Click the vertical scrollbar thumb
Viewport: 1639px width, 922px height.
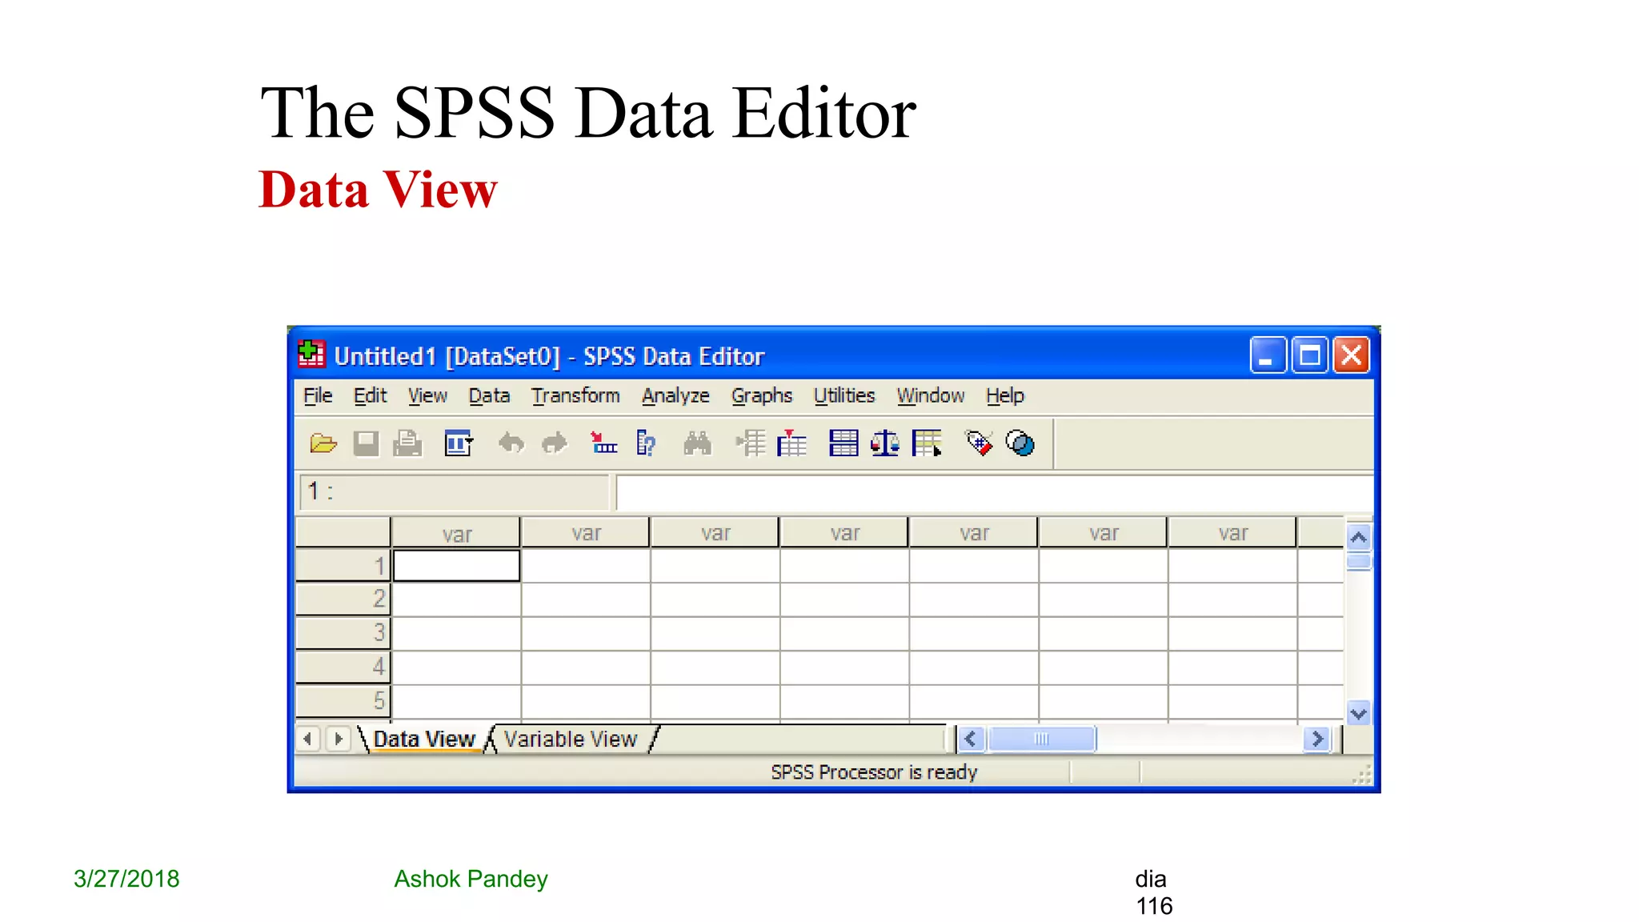(x=1358, y=561)
